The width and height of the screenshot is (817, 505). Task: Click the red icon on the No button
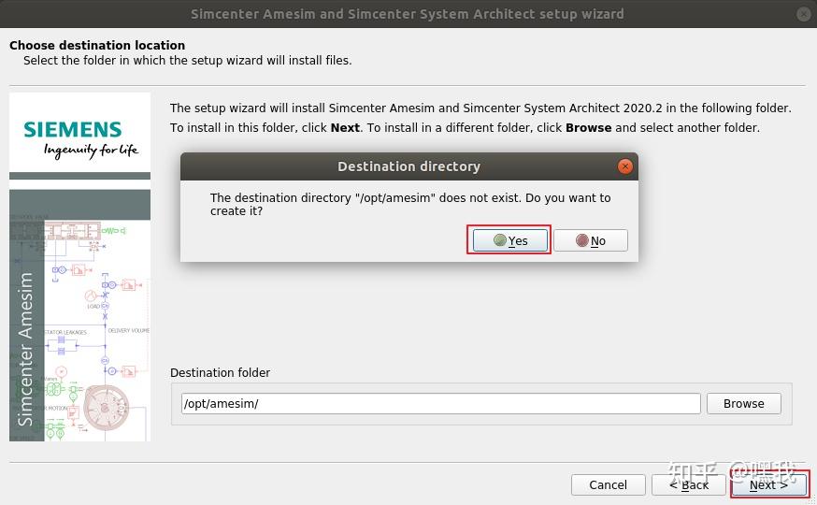coord(581,240)
